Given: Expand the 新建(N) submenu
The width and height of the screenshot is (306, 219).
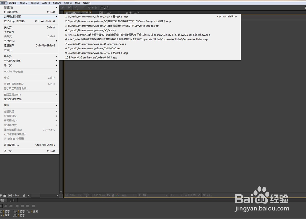Looking at the screenshot, I should 30,7.
